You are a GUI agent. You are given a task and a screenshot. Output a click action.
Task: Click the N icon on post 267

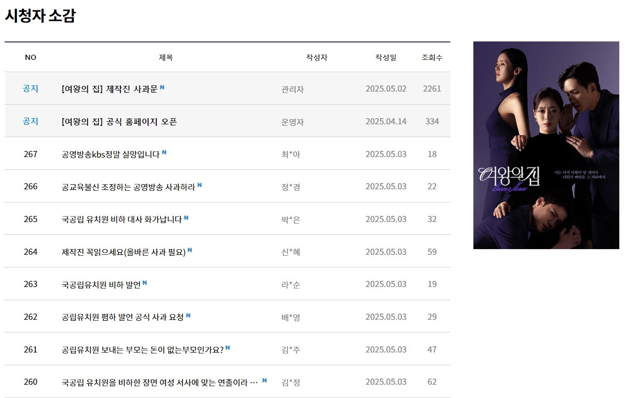(164, 152)
